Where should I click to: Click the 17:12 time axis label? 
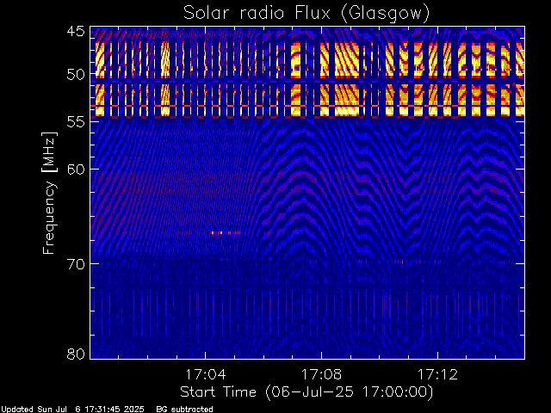coord(437,374)
